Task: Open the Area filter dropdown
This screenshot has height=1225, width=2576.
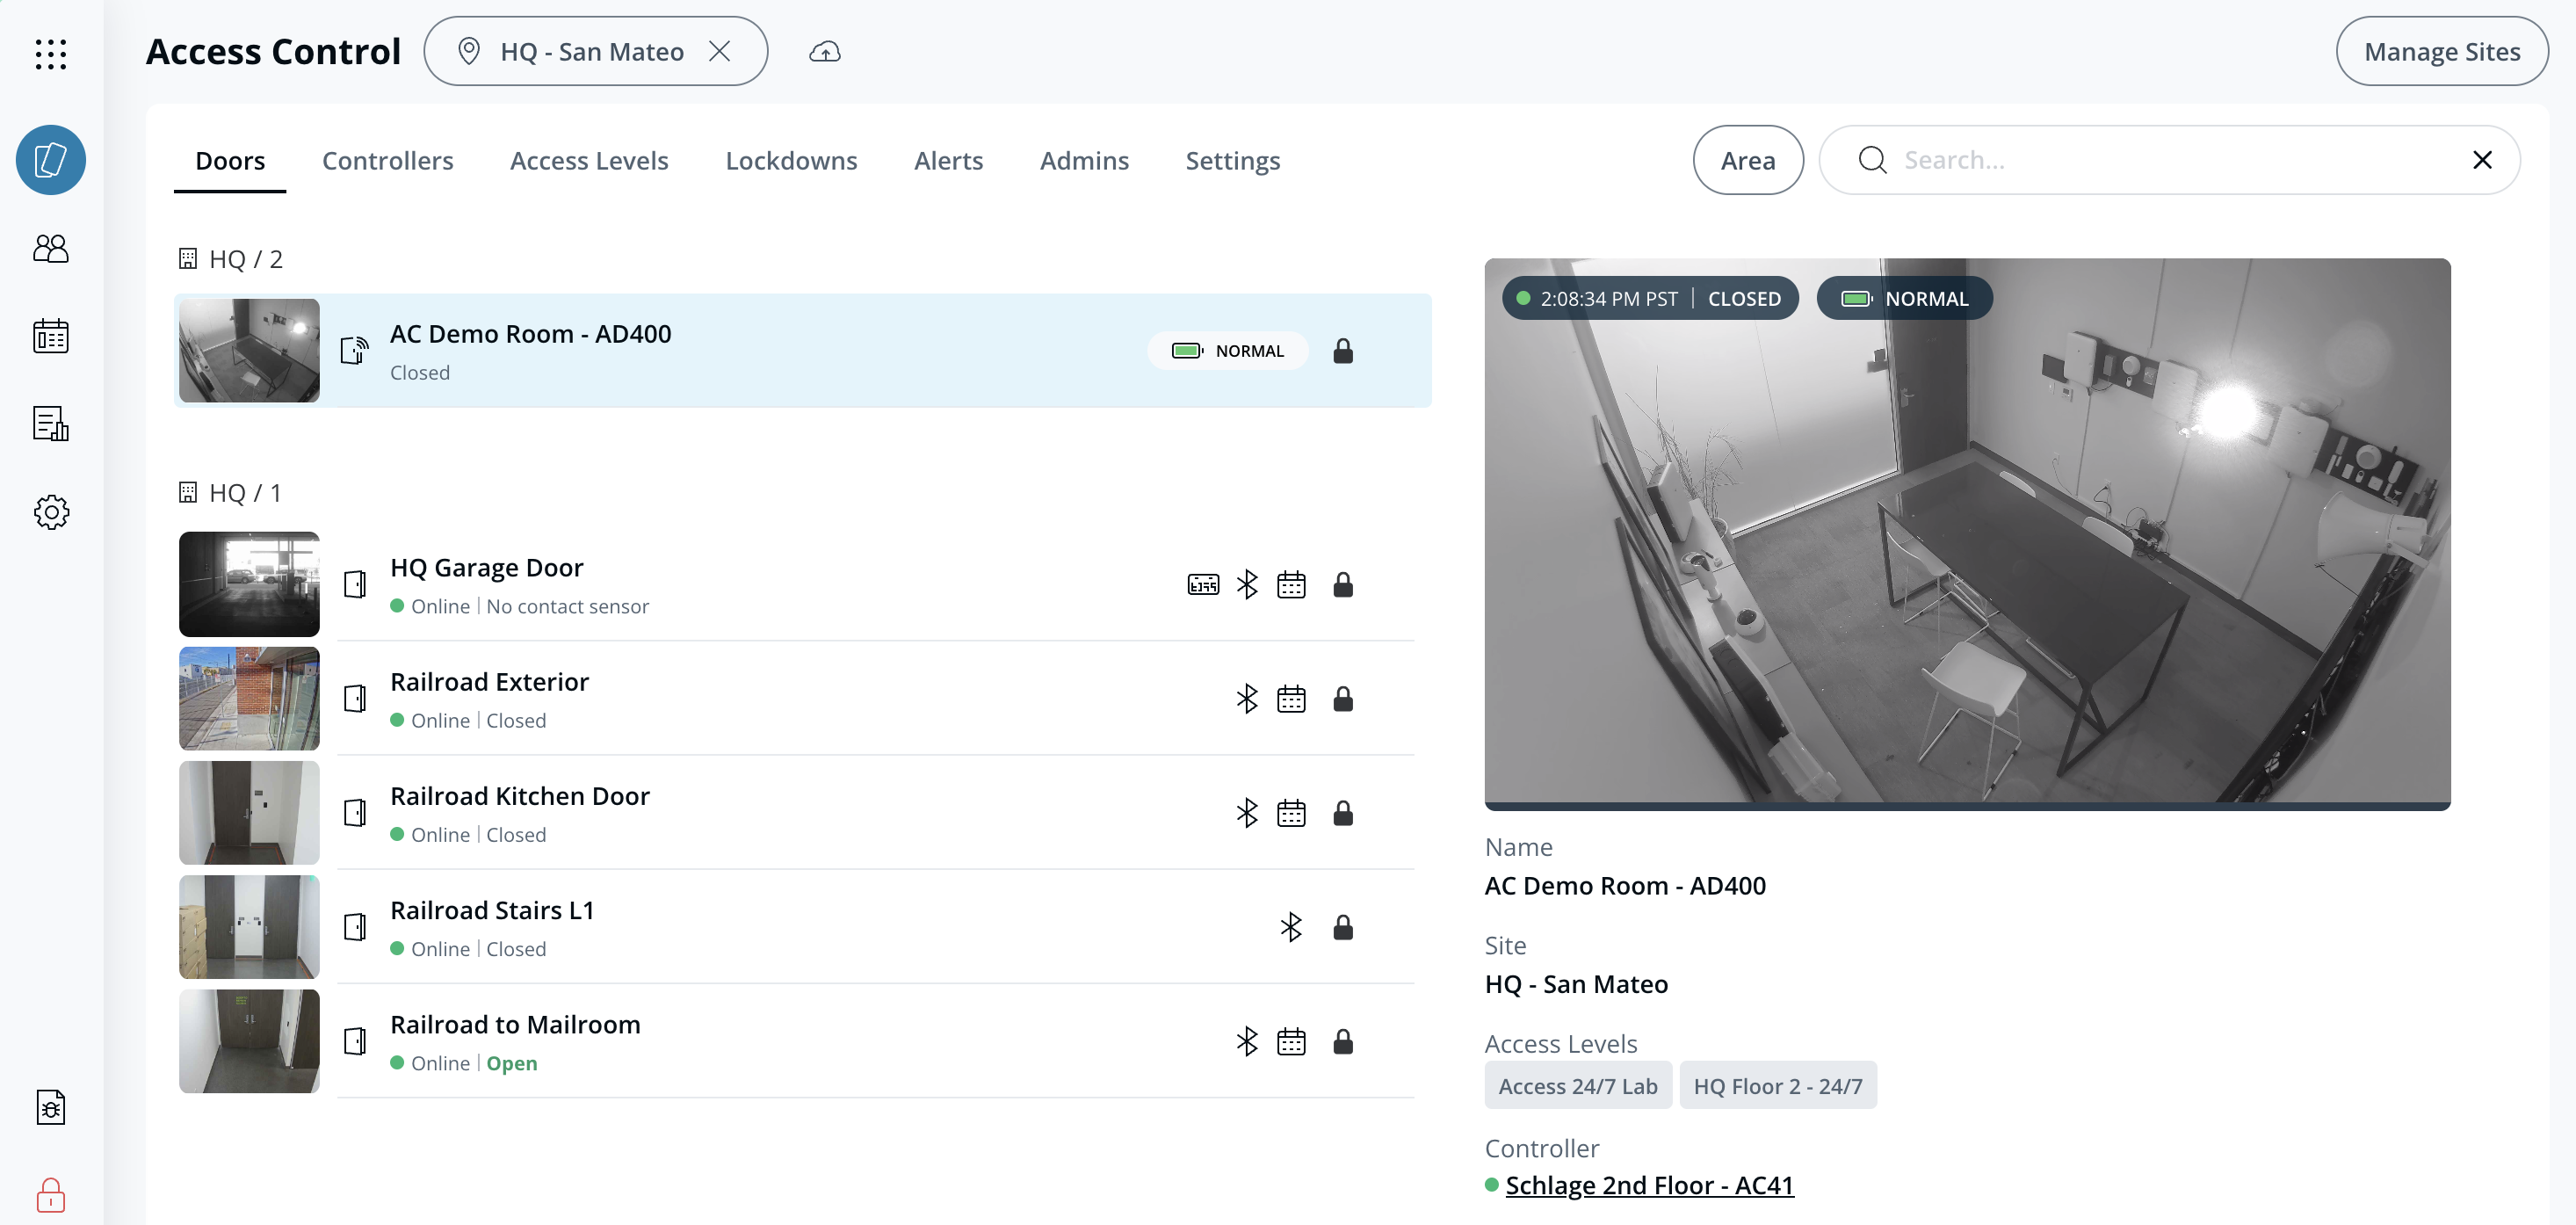Action: pos(1747,160)
